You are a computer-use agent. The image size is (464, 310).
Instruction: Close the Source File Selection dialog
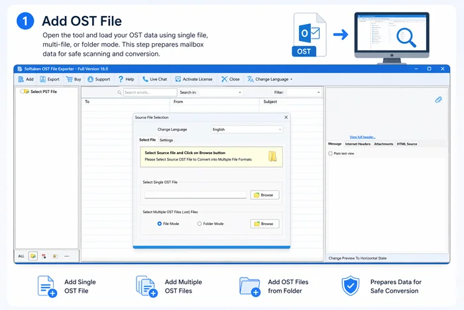coord(286,117)
